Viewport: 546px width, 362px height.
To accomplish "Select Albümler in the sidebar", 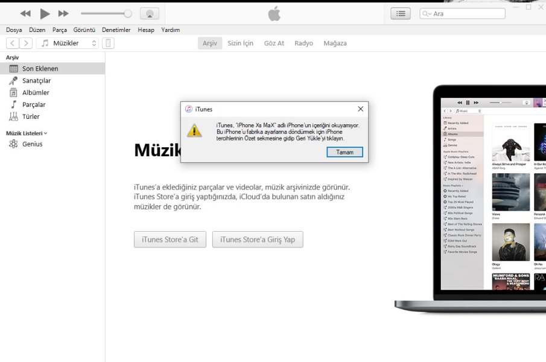I will [36, 93].
